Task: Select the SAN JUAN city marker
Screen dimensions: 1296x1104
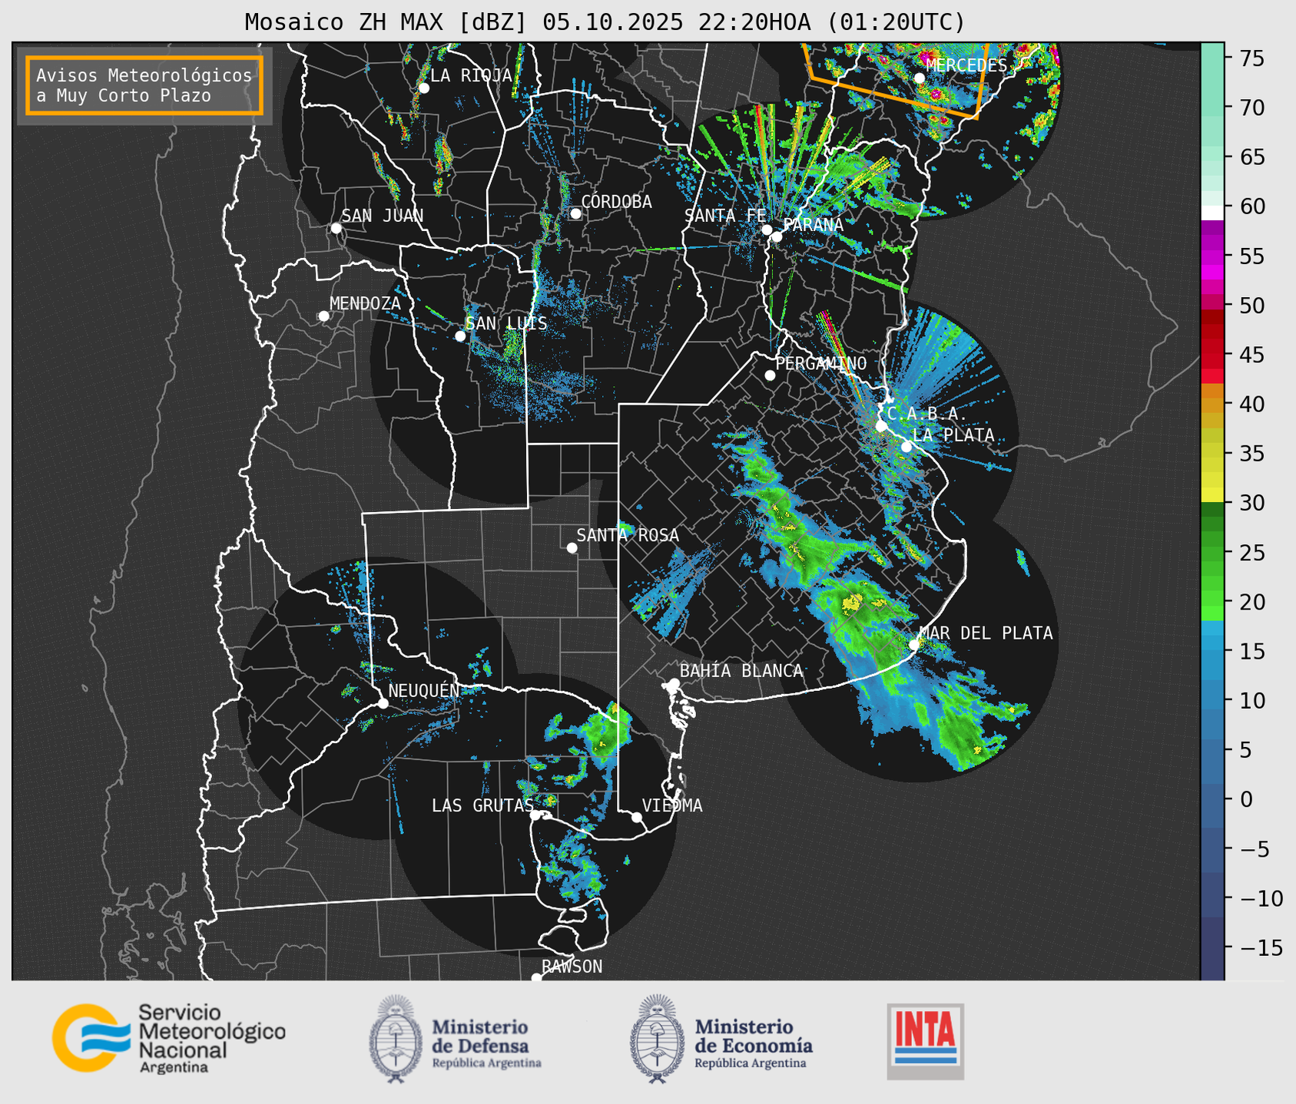Action: (x=336, y=228)
